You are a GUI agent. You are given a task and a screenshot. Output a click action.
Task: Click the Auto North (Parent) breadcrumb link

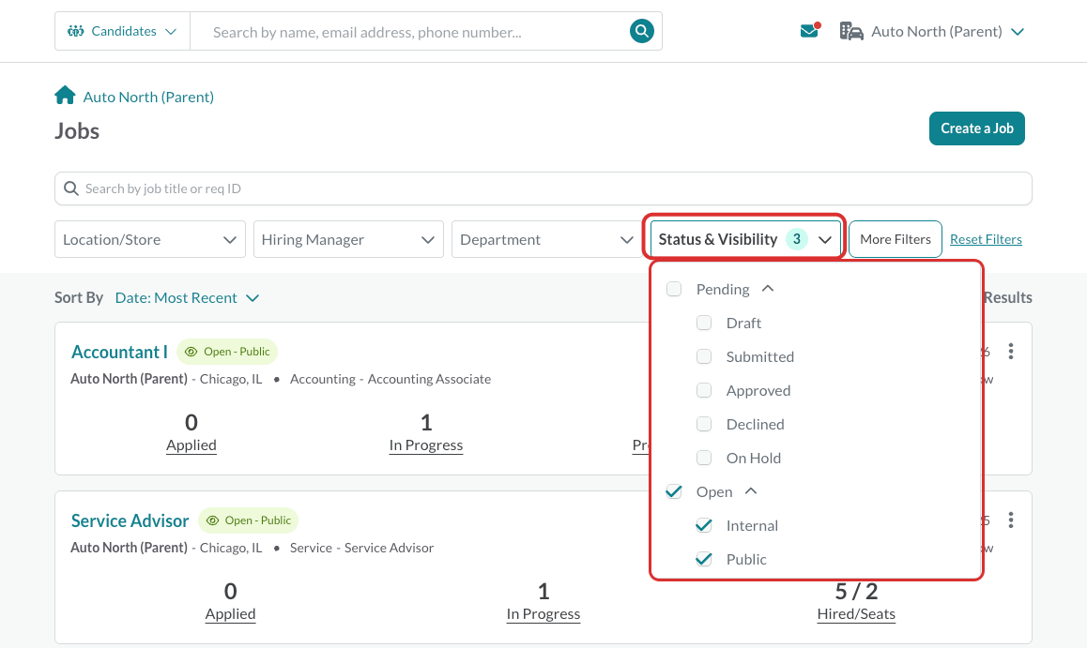tap(148, 97)
